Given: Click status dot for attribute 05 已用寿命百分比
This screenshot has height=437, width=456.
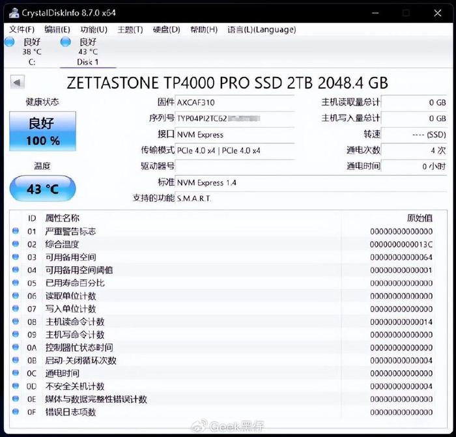Looking at the screenshot, I should point(16,283).
